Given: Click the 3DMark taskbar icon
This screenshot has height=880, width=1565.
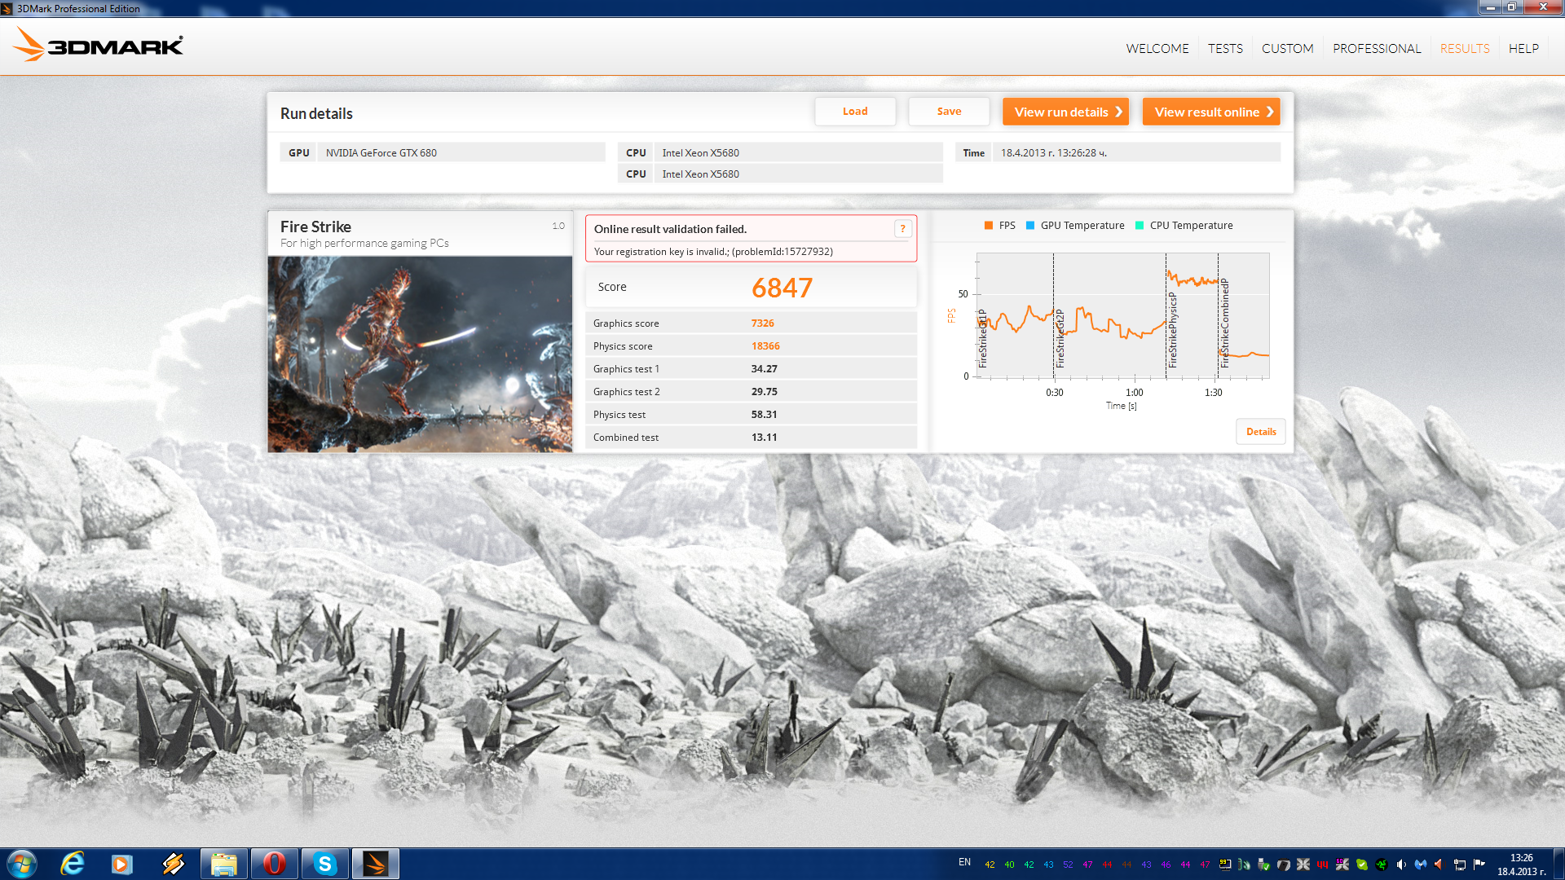Looking at the screenshot, I should pyautogui.click(x=376, y=864).
